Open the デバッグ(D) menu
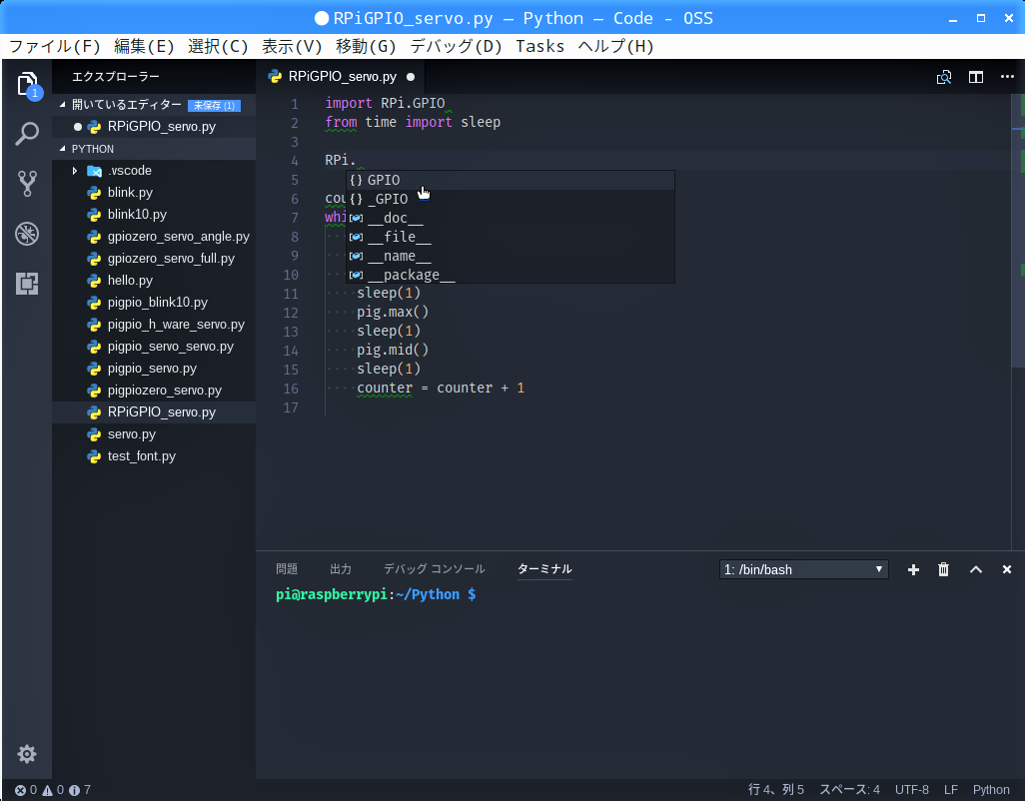1025x801 pixels. click(456, 46)
